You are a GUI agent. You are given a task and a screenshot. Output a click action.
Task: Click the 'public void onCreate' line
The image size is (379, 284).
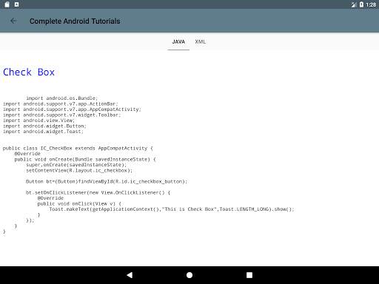(85, 159)
